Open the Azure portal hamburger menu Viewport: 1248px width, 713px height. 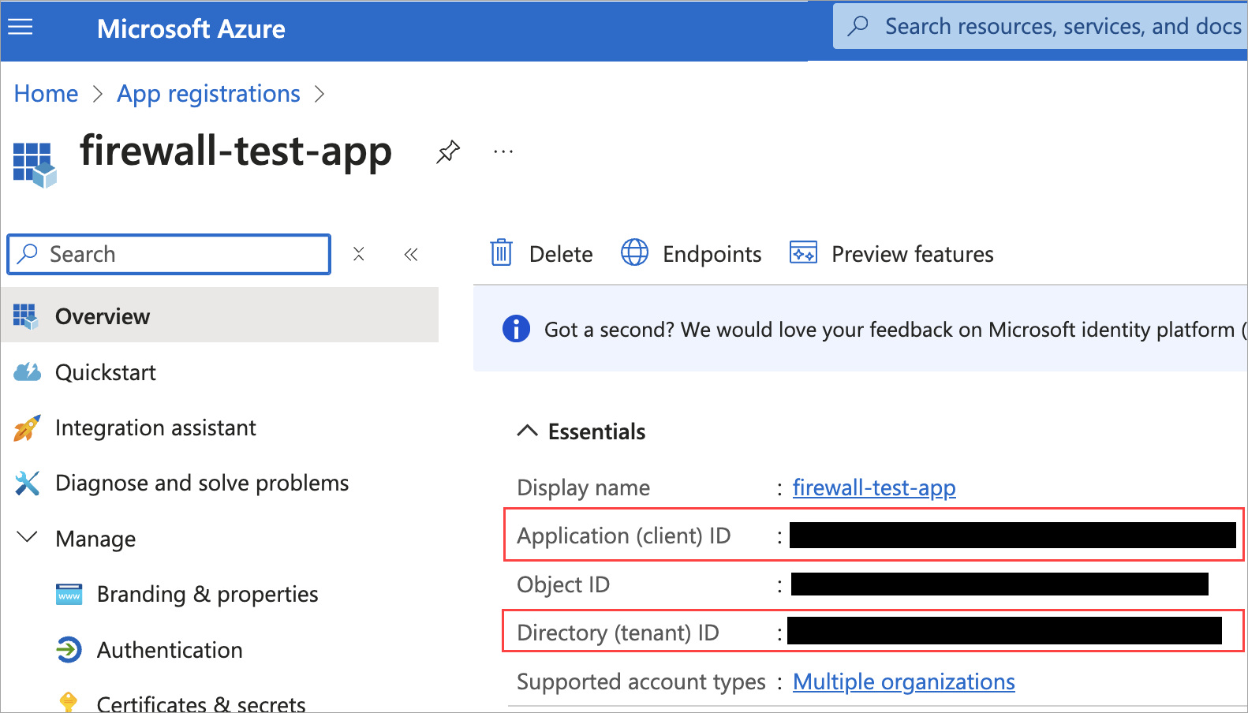tap(21, 28)
